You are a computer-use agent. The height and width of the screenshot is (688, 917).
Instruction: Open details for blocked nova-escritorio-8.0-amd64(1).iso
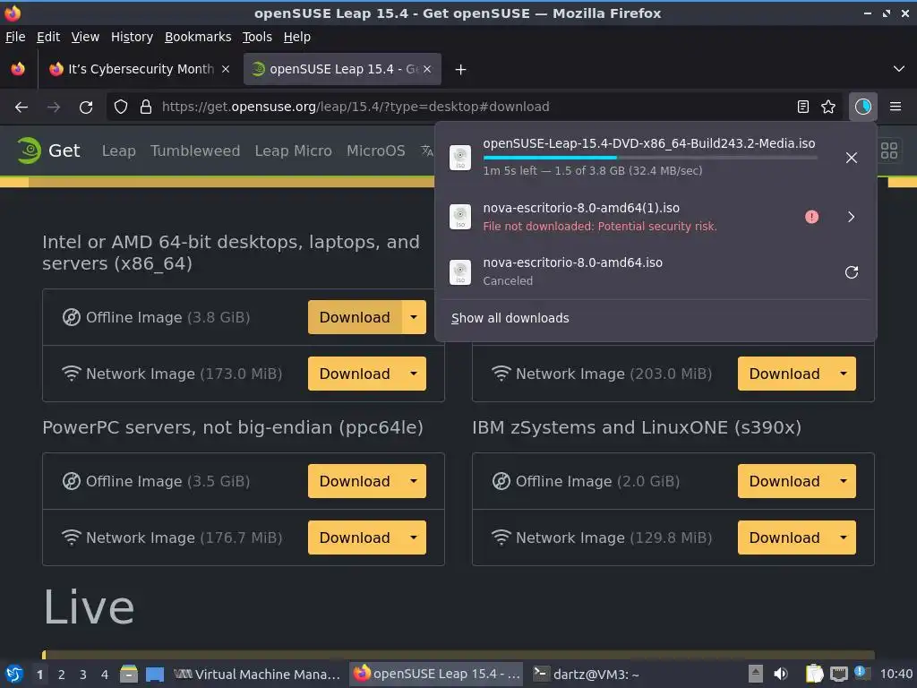[x=851, y=217]
